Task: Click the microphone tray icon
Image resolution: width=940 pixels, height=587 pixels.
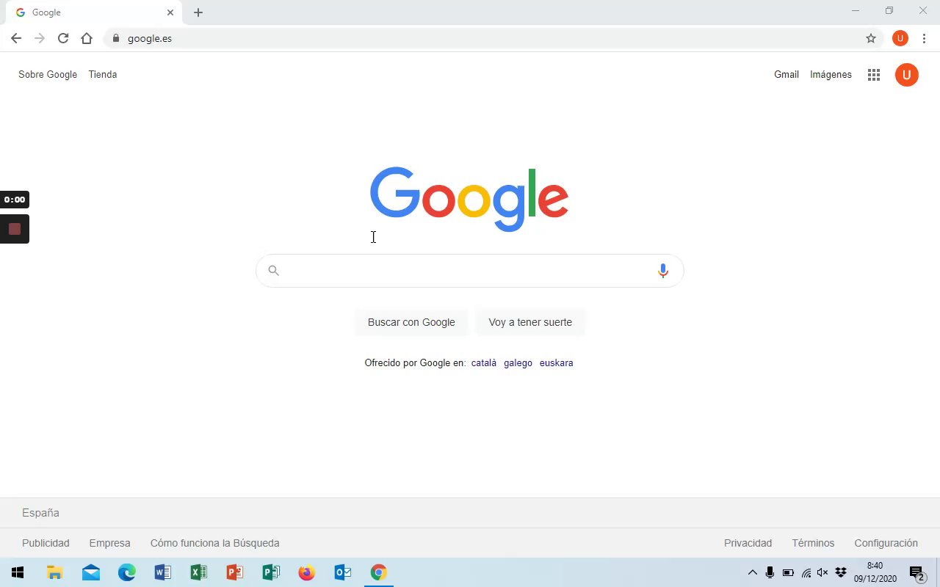Action: [770, 572]
